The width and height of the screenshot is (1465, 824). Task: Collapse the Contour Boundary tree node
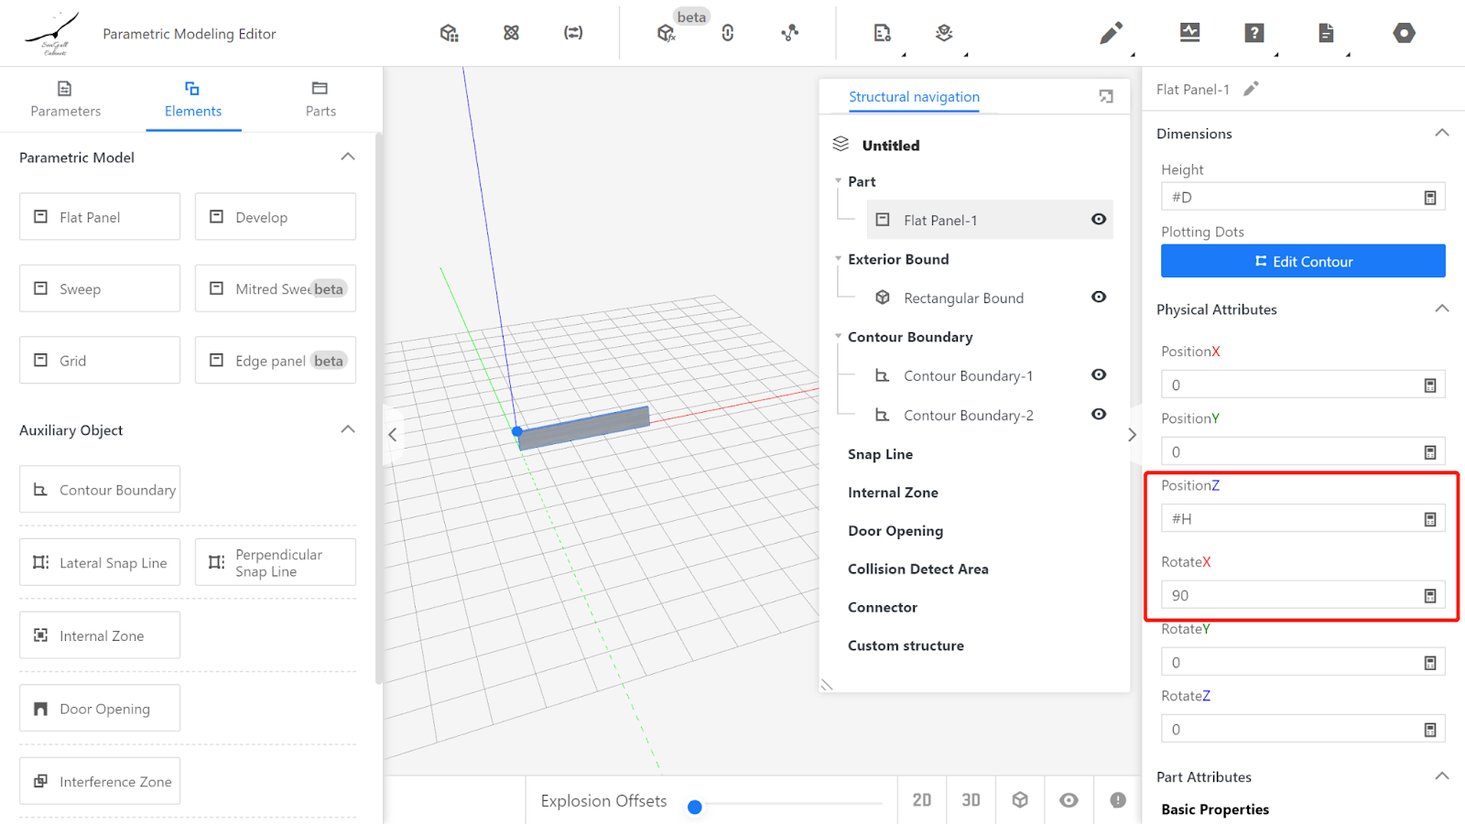coord(838,337)
